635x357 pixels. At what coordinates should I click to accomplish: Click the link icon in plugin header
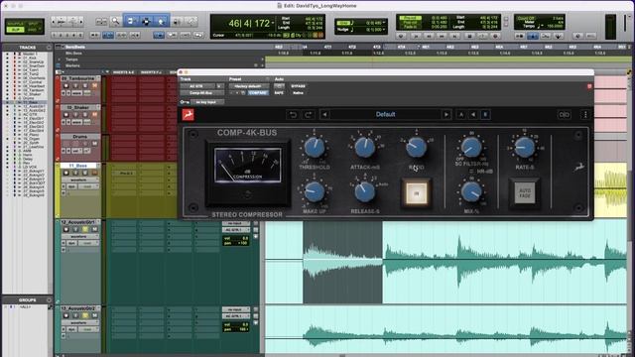point(565,115)
